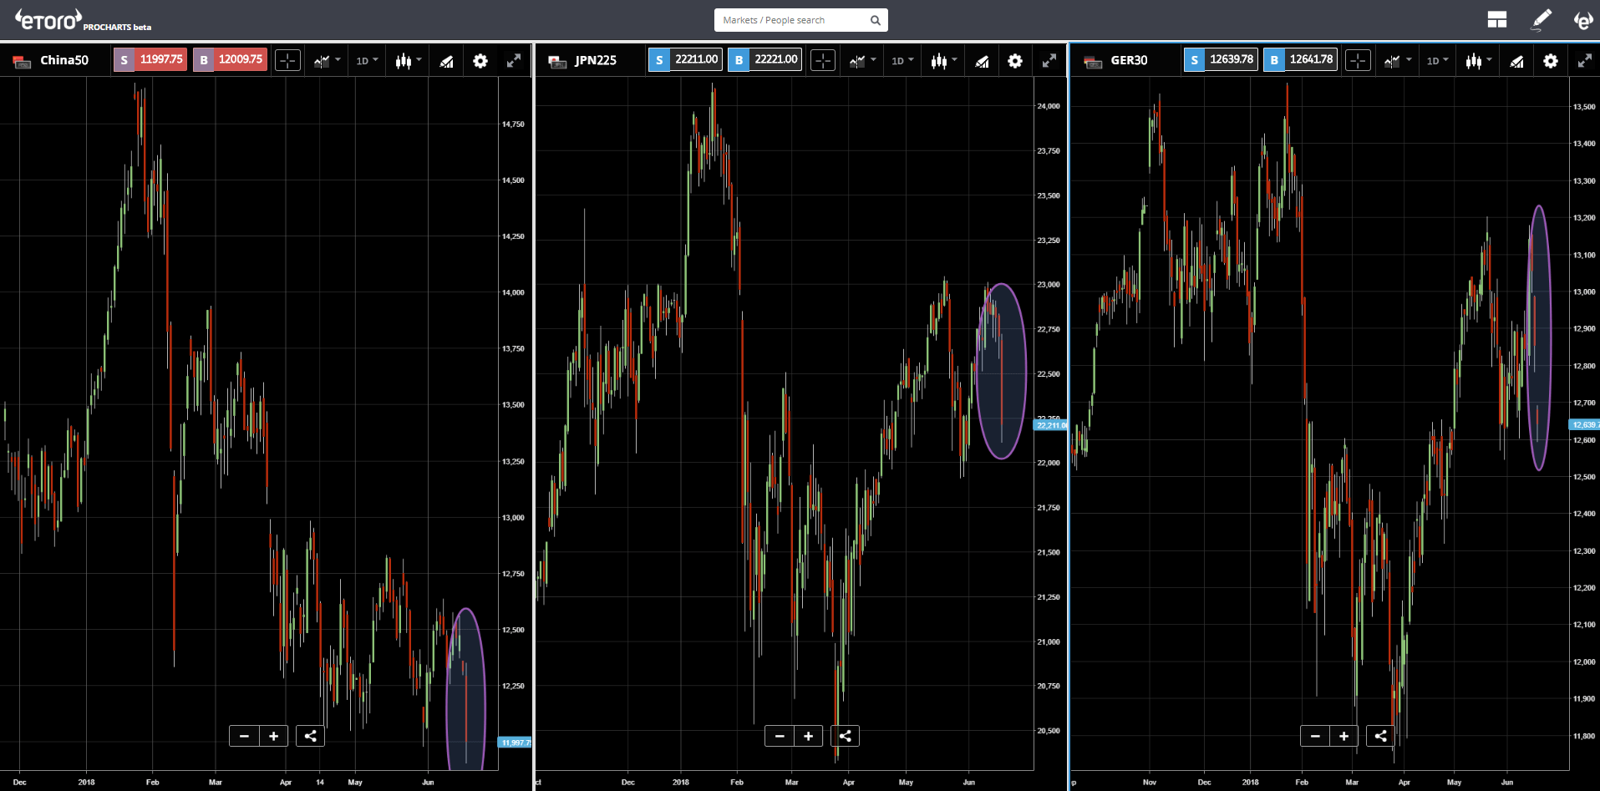
Task: Click the settings gear on the JPN225 chart
Action: coord(1015,60)
